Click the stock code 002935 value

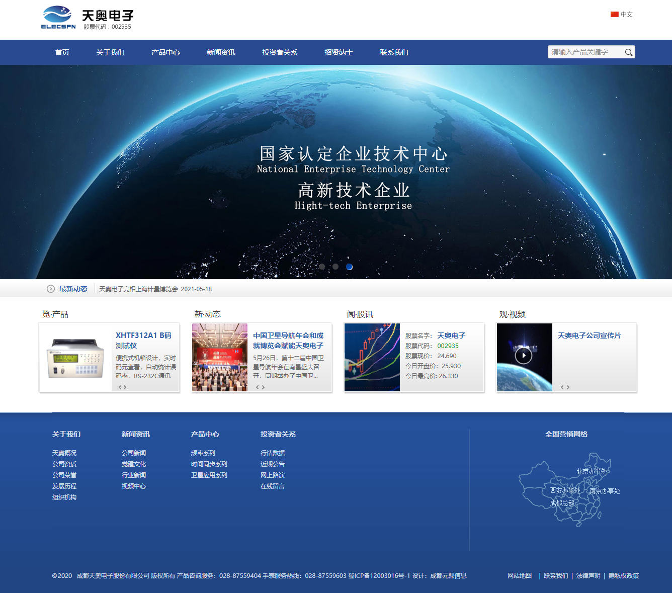click(448, 346)
